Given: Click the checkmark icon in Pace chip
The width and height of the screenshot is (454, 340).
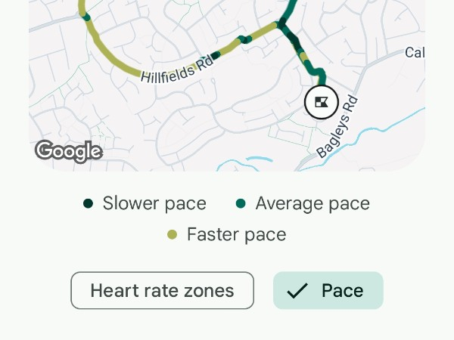Looking at the screenshot, I should 297,291.
